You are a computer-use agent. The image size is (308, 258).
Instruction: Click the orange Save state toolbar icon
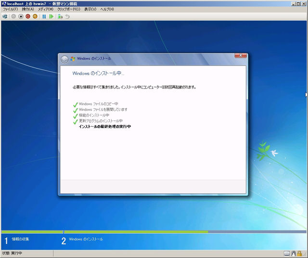35,16
